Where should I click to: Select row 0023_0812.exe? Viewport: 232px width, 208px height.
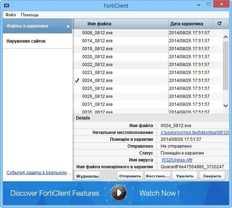pyautogui.click(x=148, y=72)
